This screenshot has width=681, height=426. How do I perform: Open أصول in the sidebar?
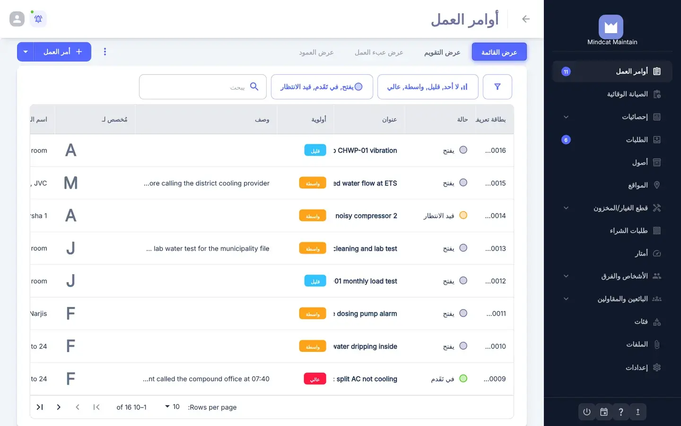(x=612, y=162)
